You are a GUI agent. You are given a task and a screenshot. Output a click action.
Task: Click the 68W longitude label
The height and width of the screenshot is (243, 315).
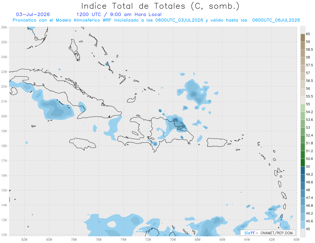(x=197, y=239)
